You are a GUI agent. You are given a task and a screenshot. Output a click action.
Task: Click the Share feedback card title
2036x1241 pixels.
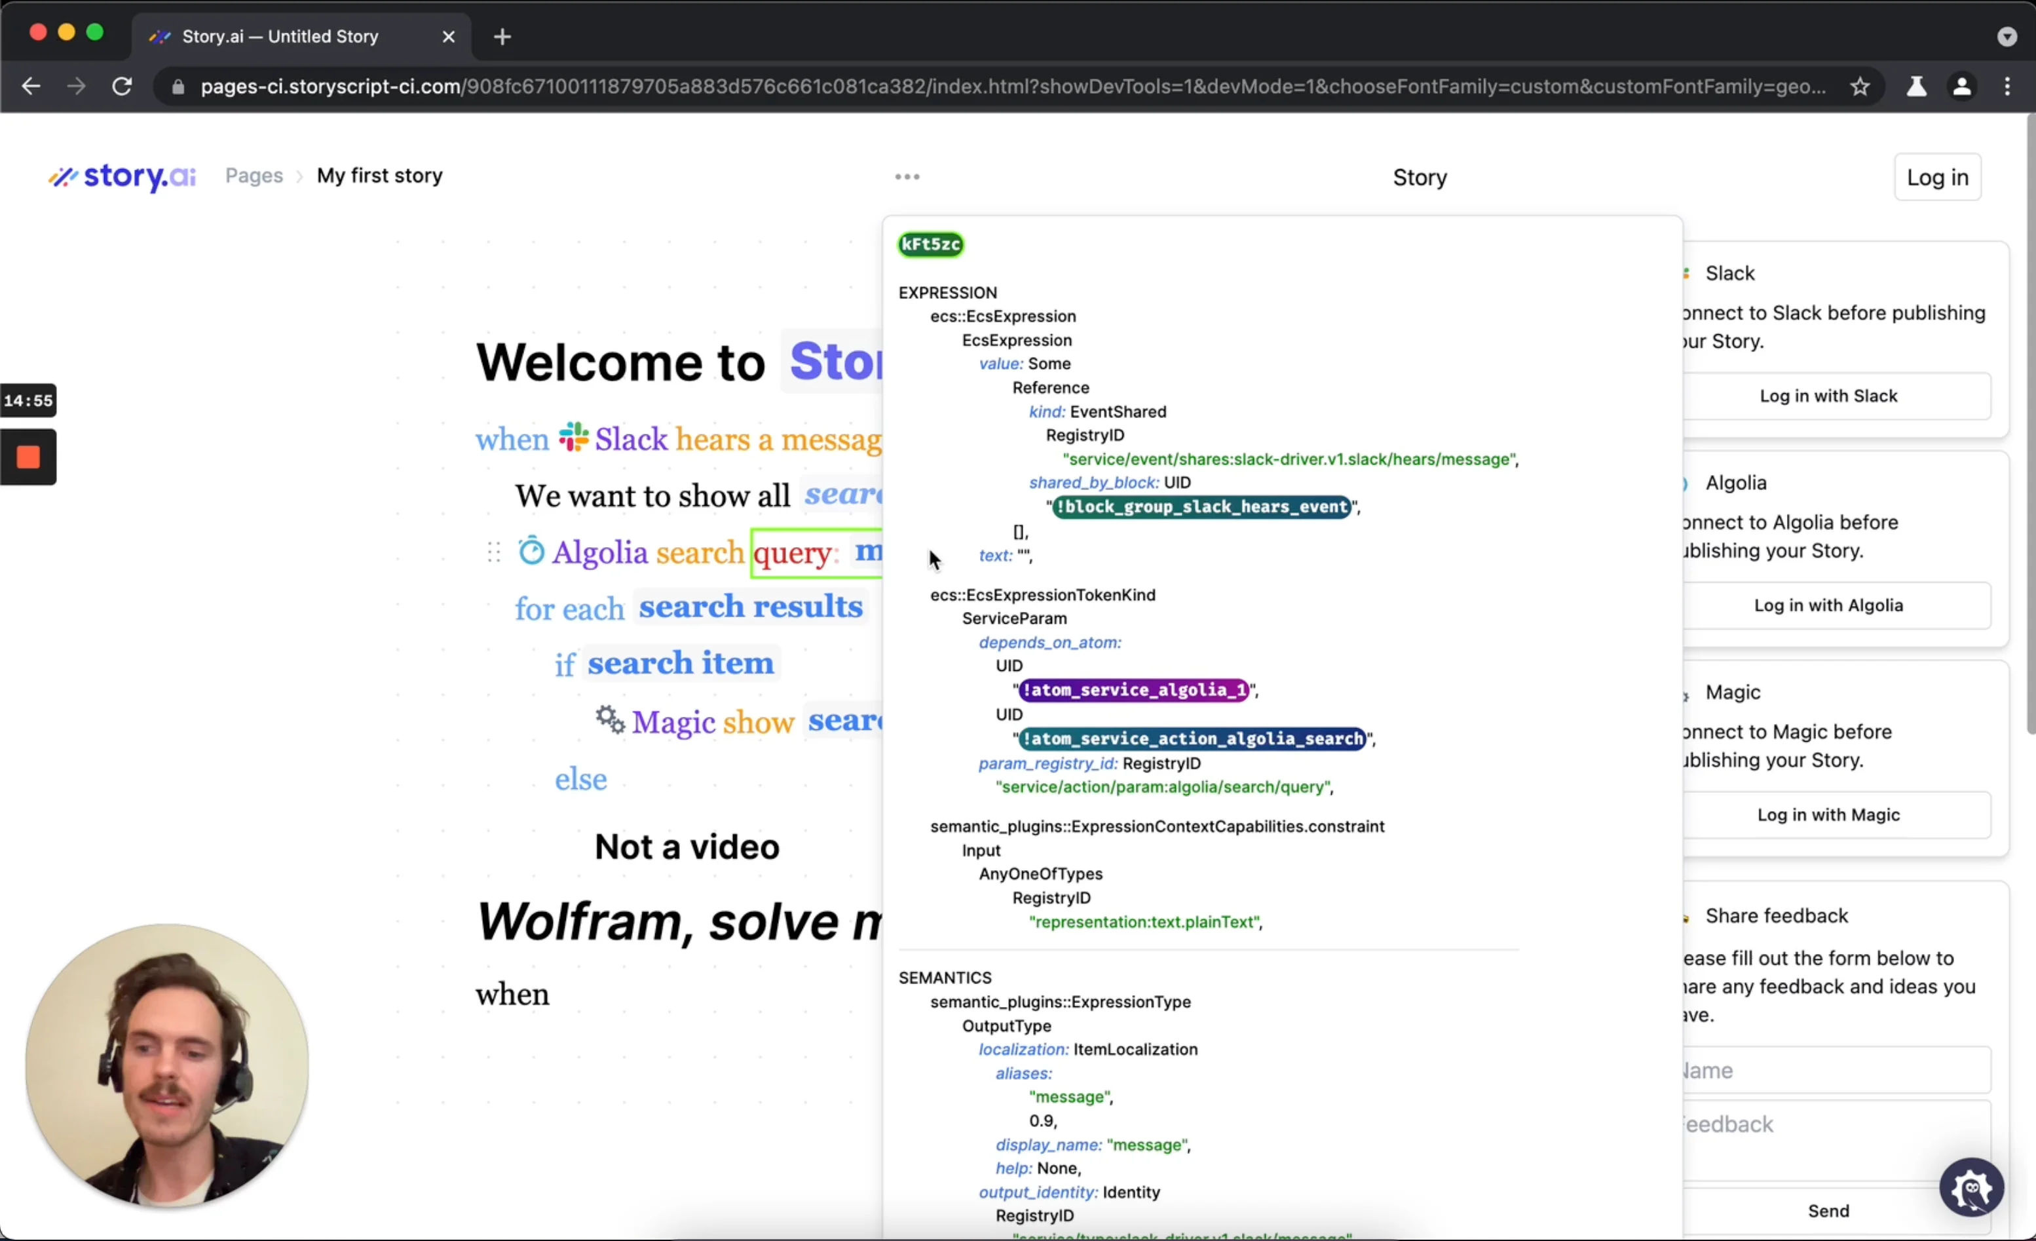click(x=1777, y=915)
